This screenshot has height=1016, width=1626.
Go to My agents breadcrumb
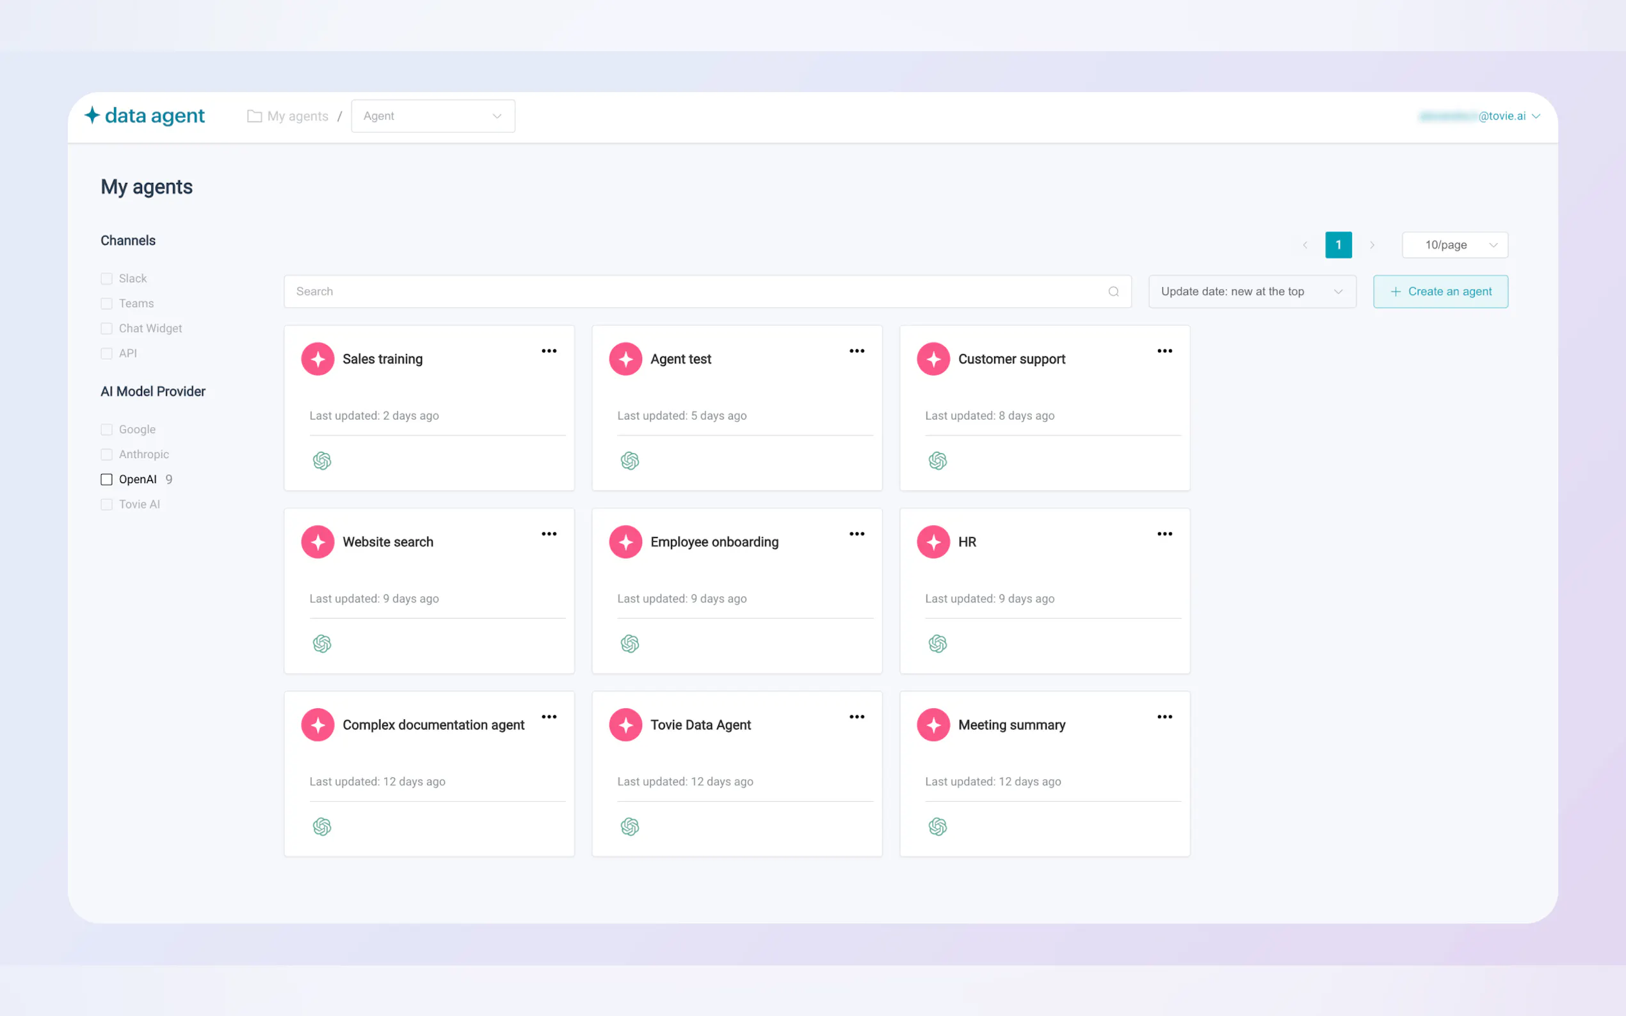click(297, 116)
